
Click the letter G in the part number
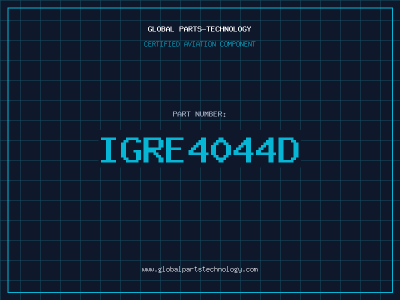pos(132,150)
